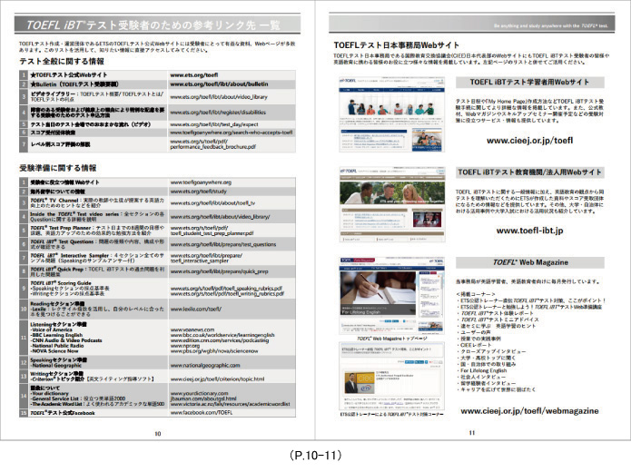
Task: Click page number 10 at the bottom
Action: click(158, 434)
